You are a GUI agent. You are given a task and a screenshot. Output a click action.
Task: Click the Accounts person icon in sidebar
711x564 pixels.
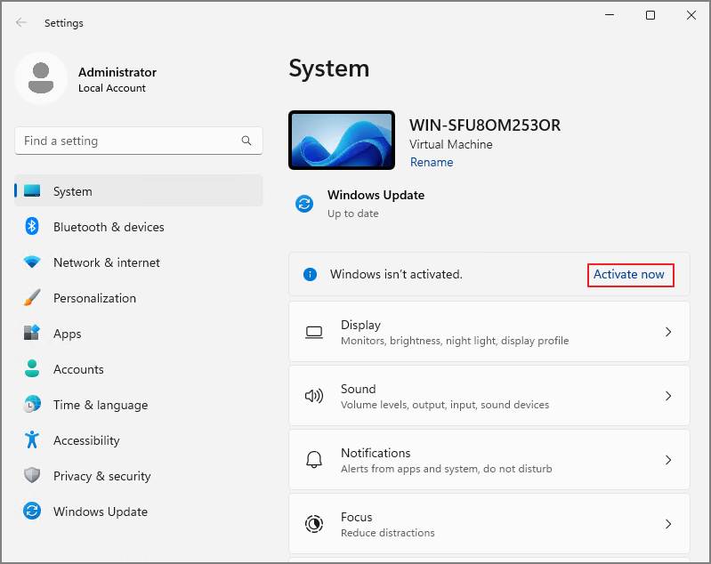32,368
